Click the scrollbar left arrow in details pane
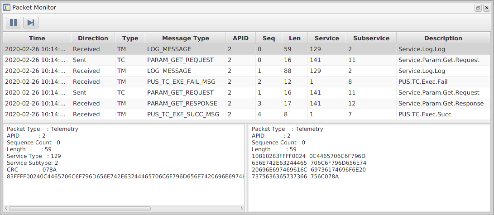Screen dimensions: 494x215 6,208
